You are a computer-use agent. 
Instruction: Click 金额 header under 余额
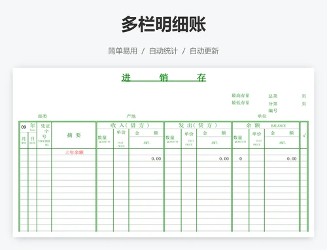pos(282,133)
